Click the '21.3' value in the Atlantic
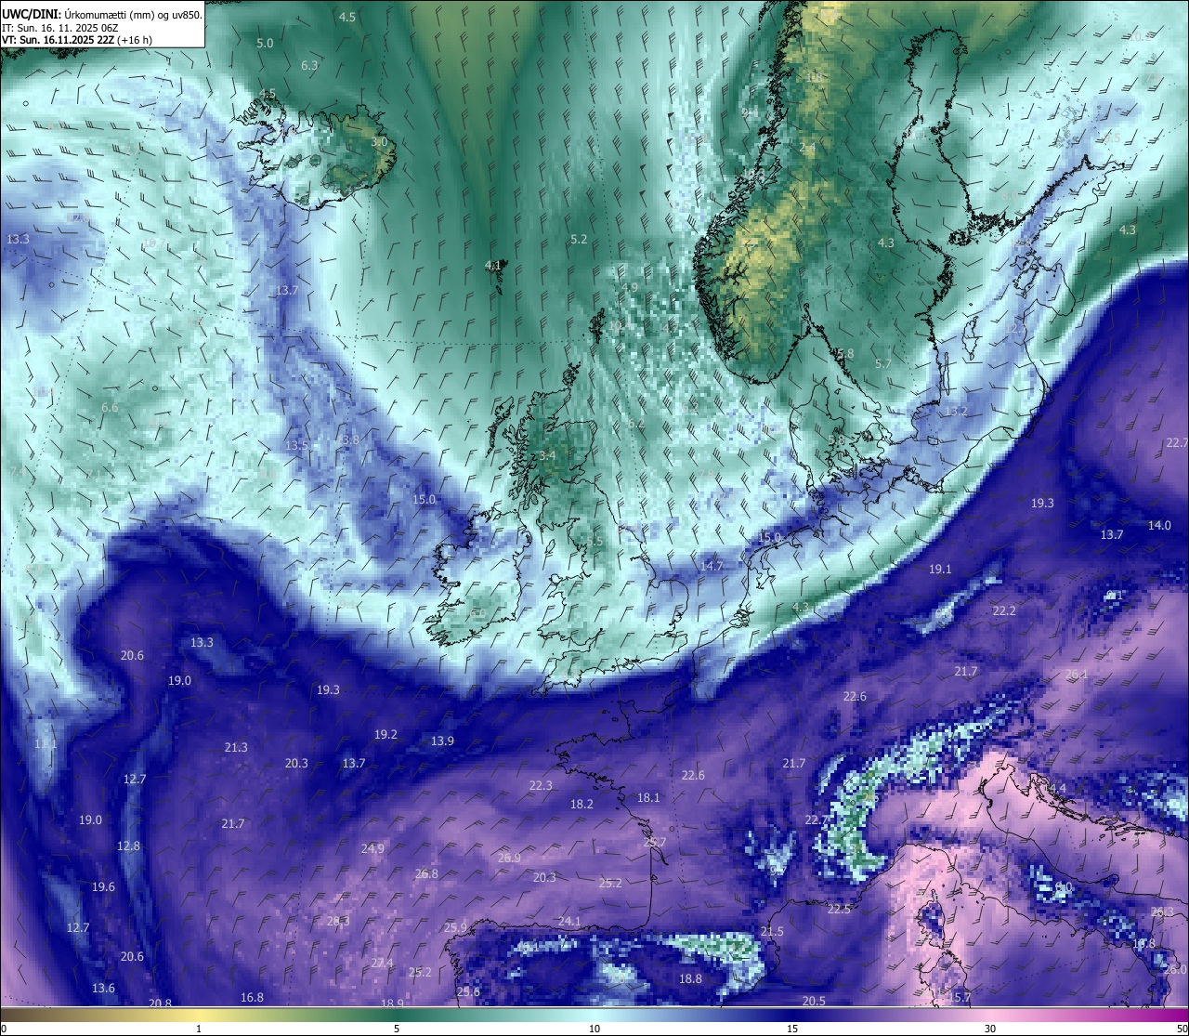 coord(236,747)
